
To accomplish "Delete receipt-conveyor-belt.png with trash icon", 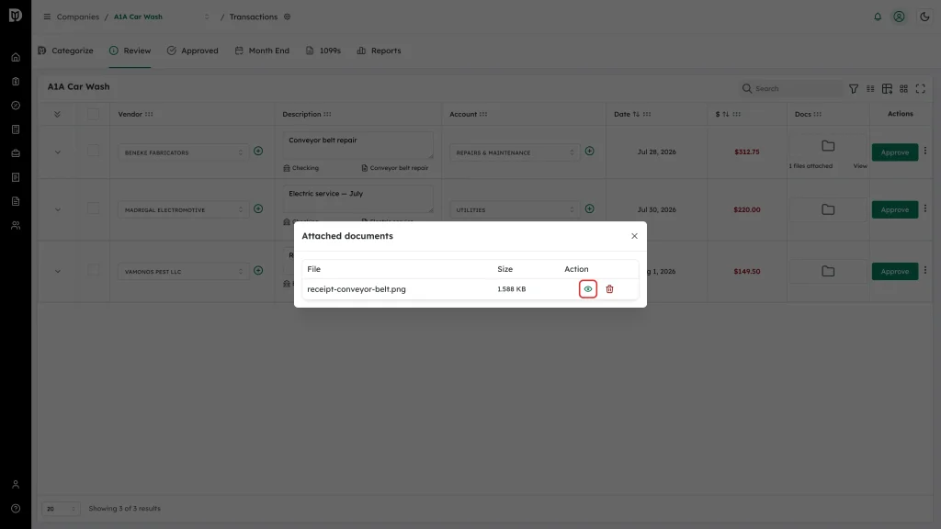I will click(x=609, y=289).
